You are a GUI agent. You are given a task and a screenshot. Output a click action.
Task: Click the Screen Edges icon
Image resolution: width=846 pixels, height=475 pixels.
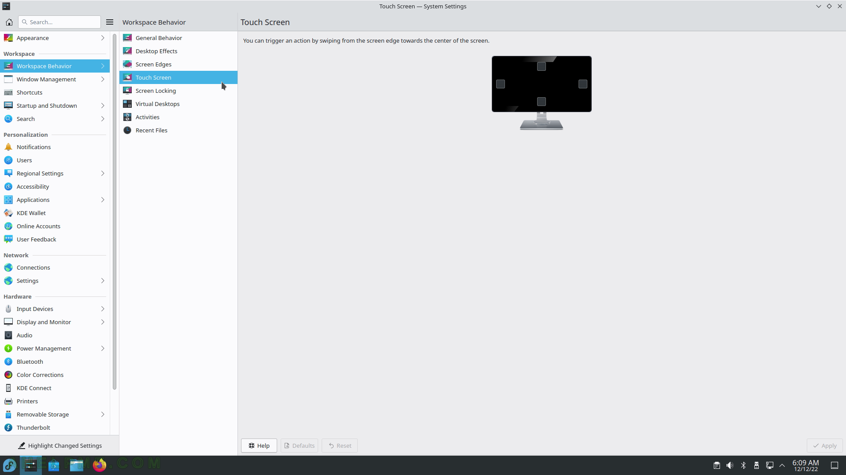[127, 64]
